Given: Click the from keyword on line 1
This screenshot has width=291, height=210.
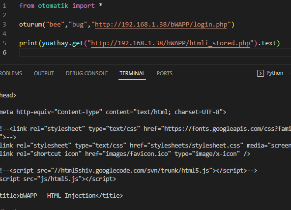Looking at the screenshot, I should click(27, 6).
